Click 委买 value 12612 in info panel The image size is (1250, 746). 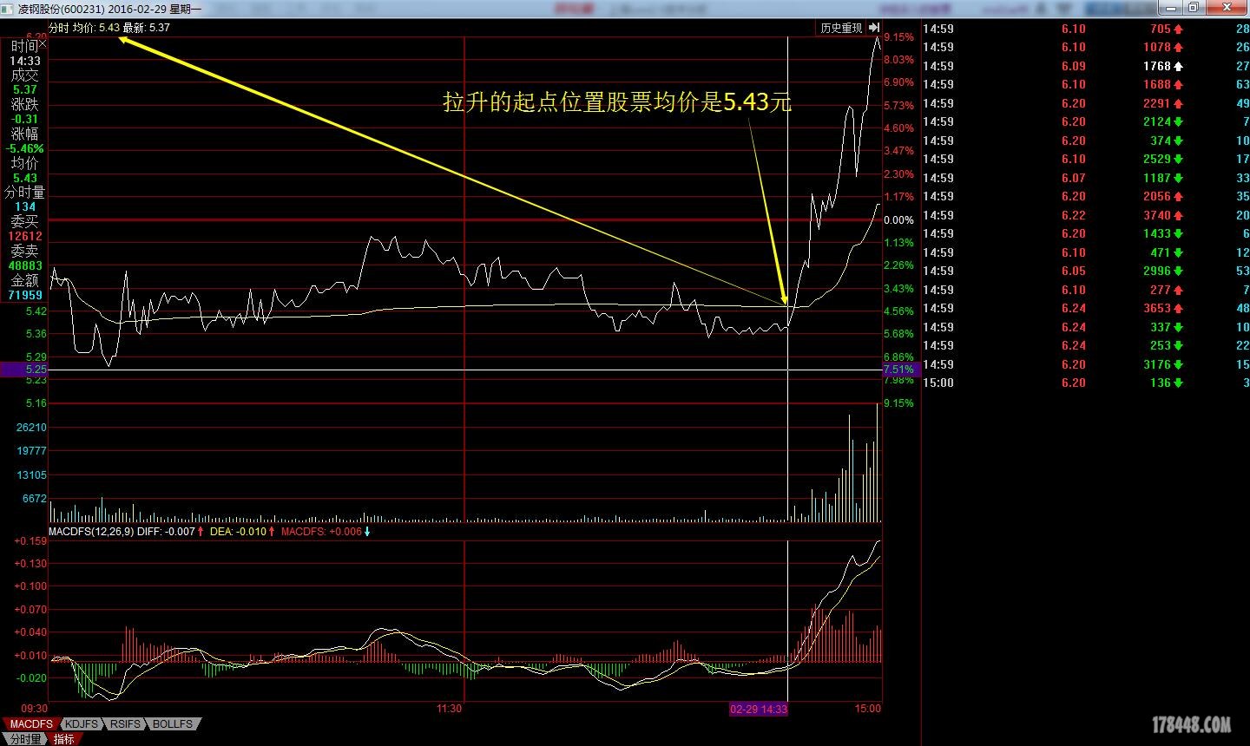tap(25, 236)
